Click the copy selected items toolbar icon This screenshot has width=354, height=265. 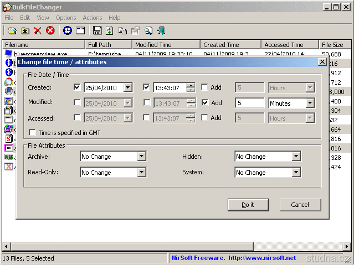coord(122,30)
